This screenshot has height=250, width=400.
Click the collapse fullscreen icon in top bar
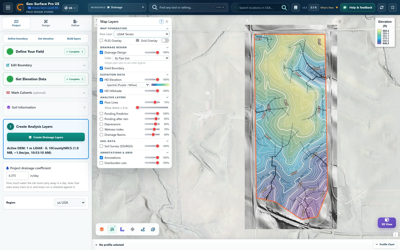click(393, 7)
